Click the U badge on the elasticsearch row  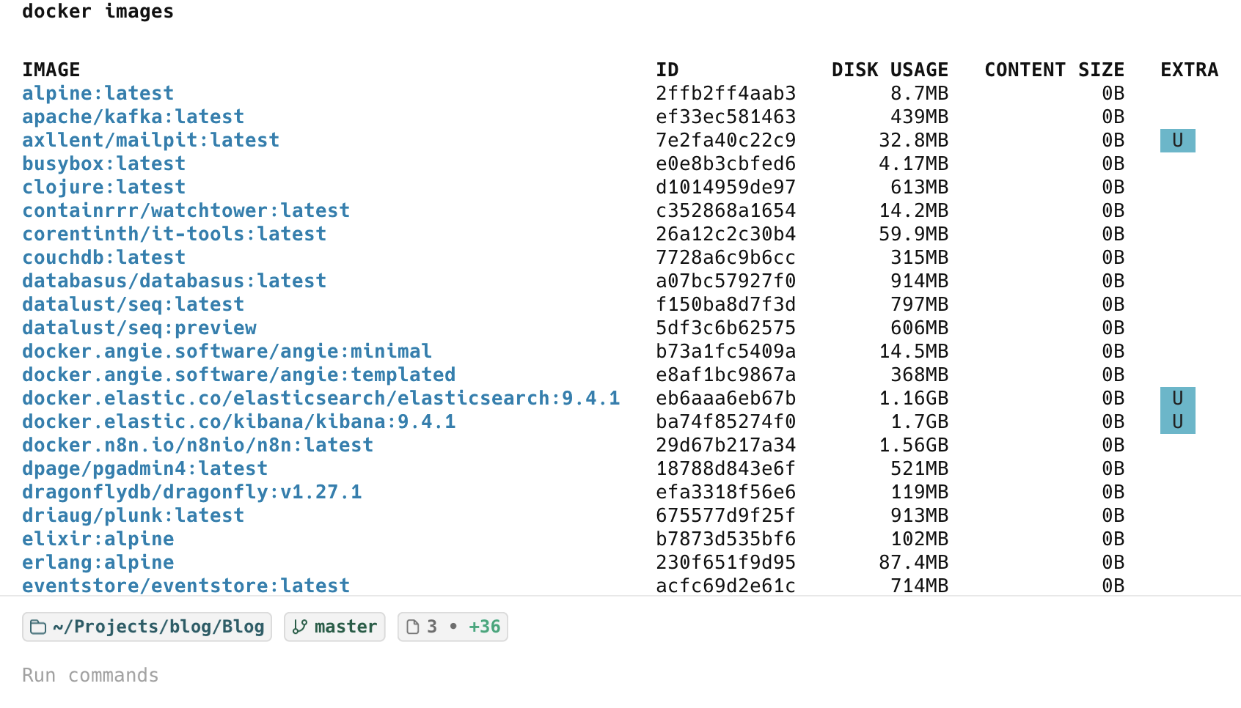tap(1178, 399)
